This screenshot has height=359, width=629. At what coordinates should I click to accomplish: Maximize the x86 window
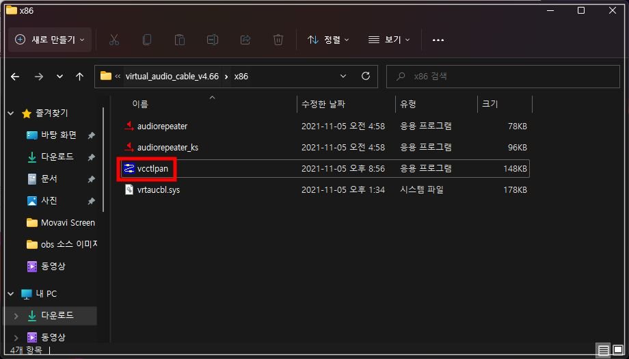click(x=581, y=10)
